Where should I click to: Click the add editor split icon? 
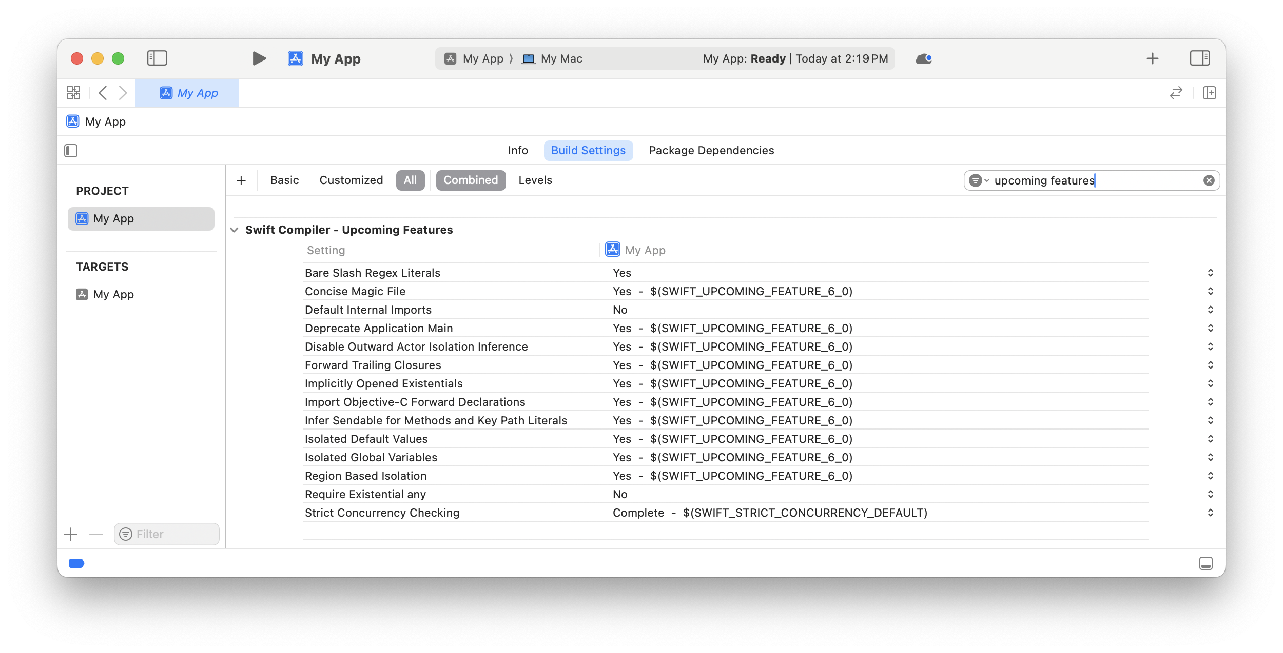[1210, 93]
